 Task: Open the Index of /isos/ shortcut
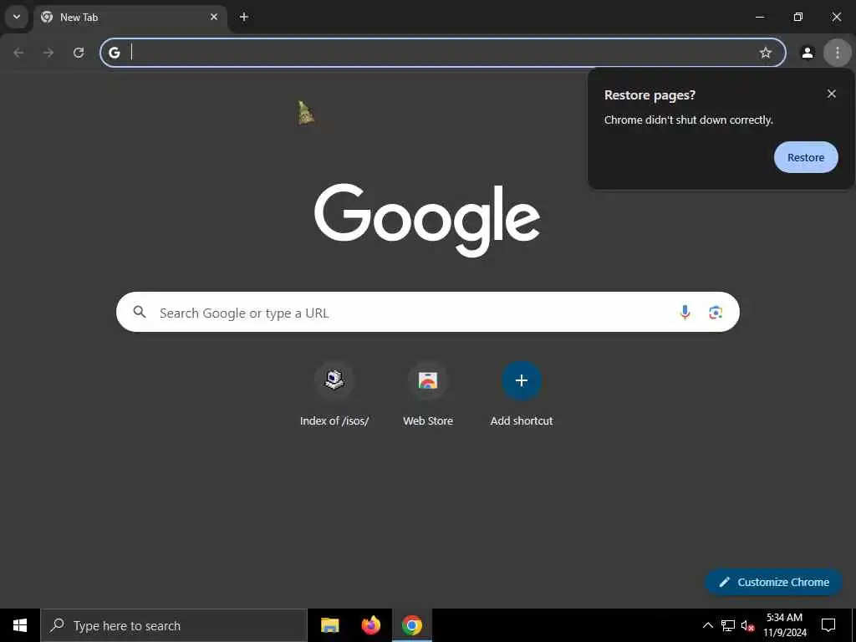334,394
